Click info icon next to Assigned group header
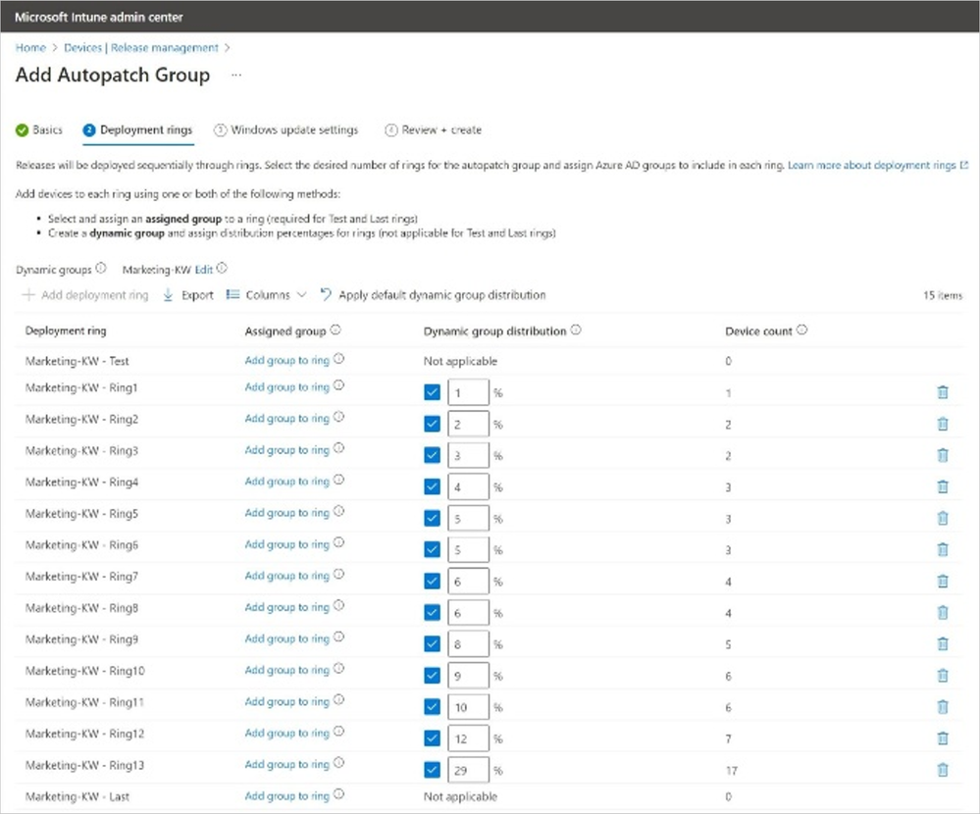 335,331
